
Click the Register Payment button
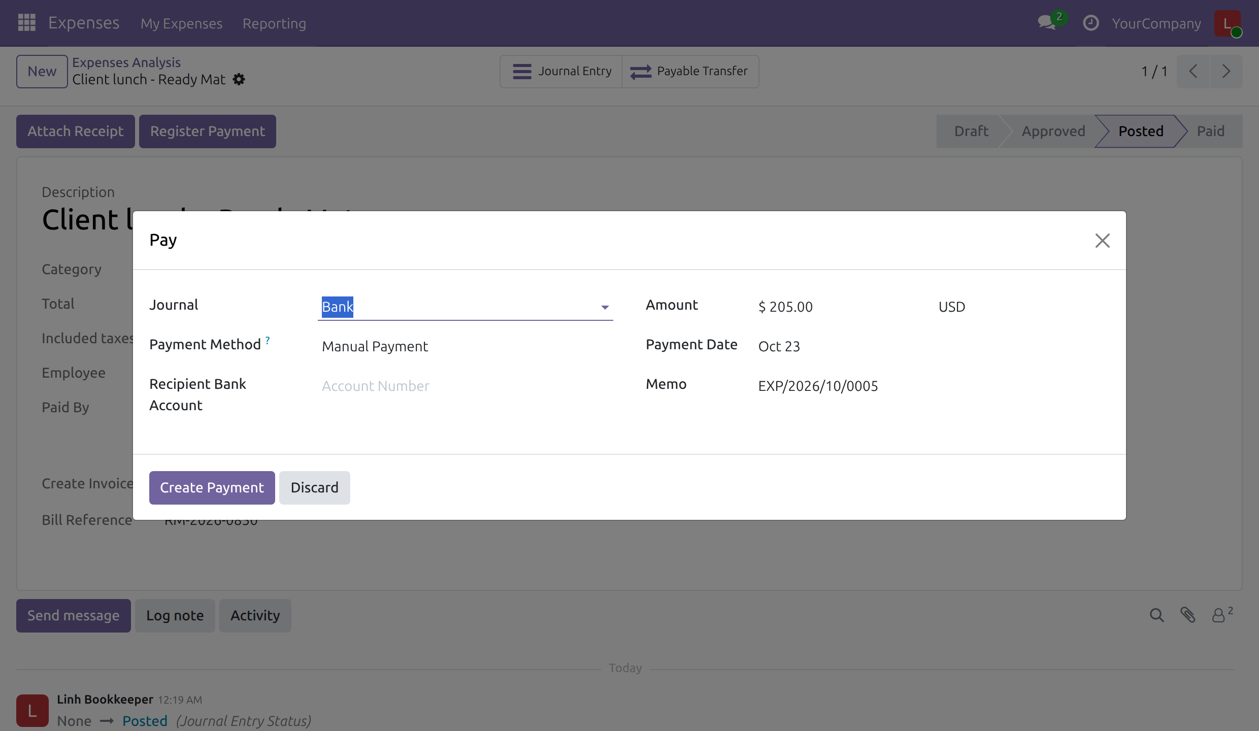[208, 131]
